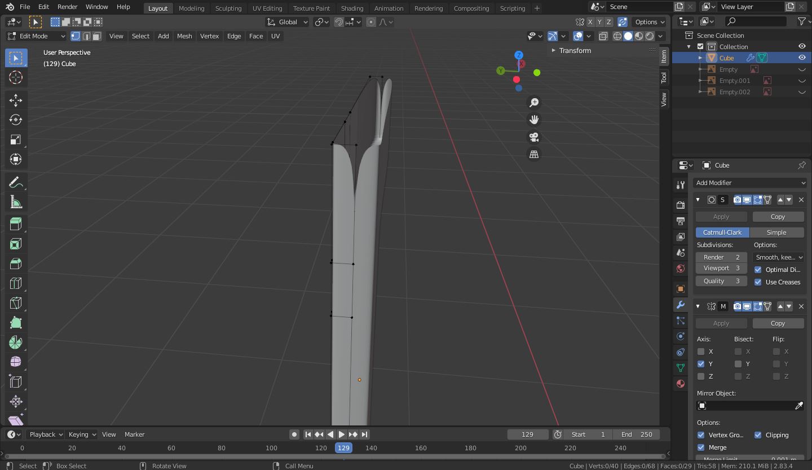Viewport: 812px width, 470px height.
Task: Toggle camera view icon
Action: click(533, 137)
